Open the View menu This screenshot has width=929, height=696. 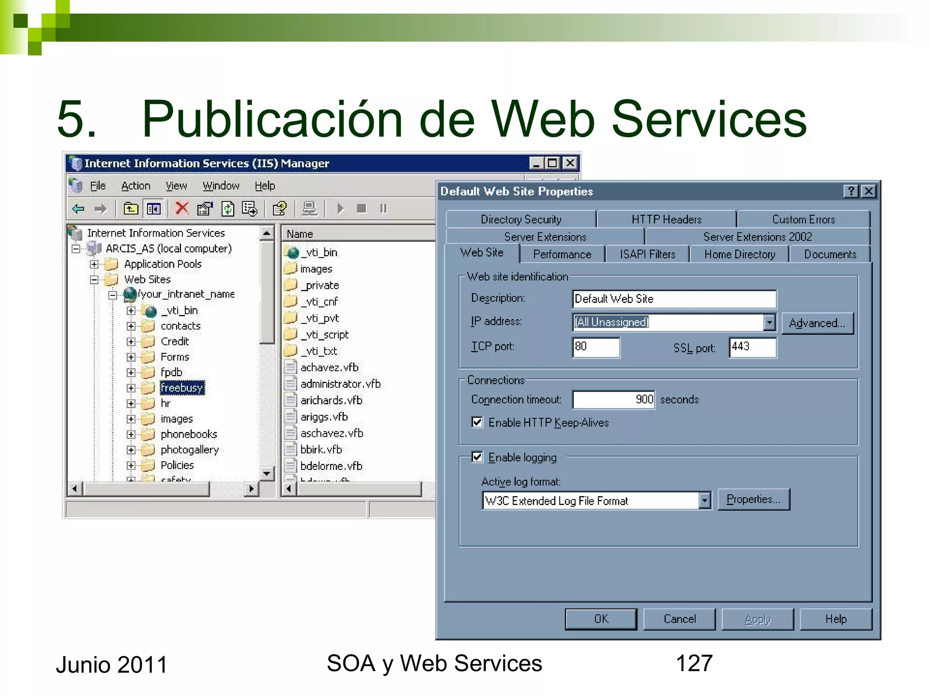pos(176,186)
